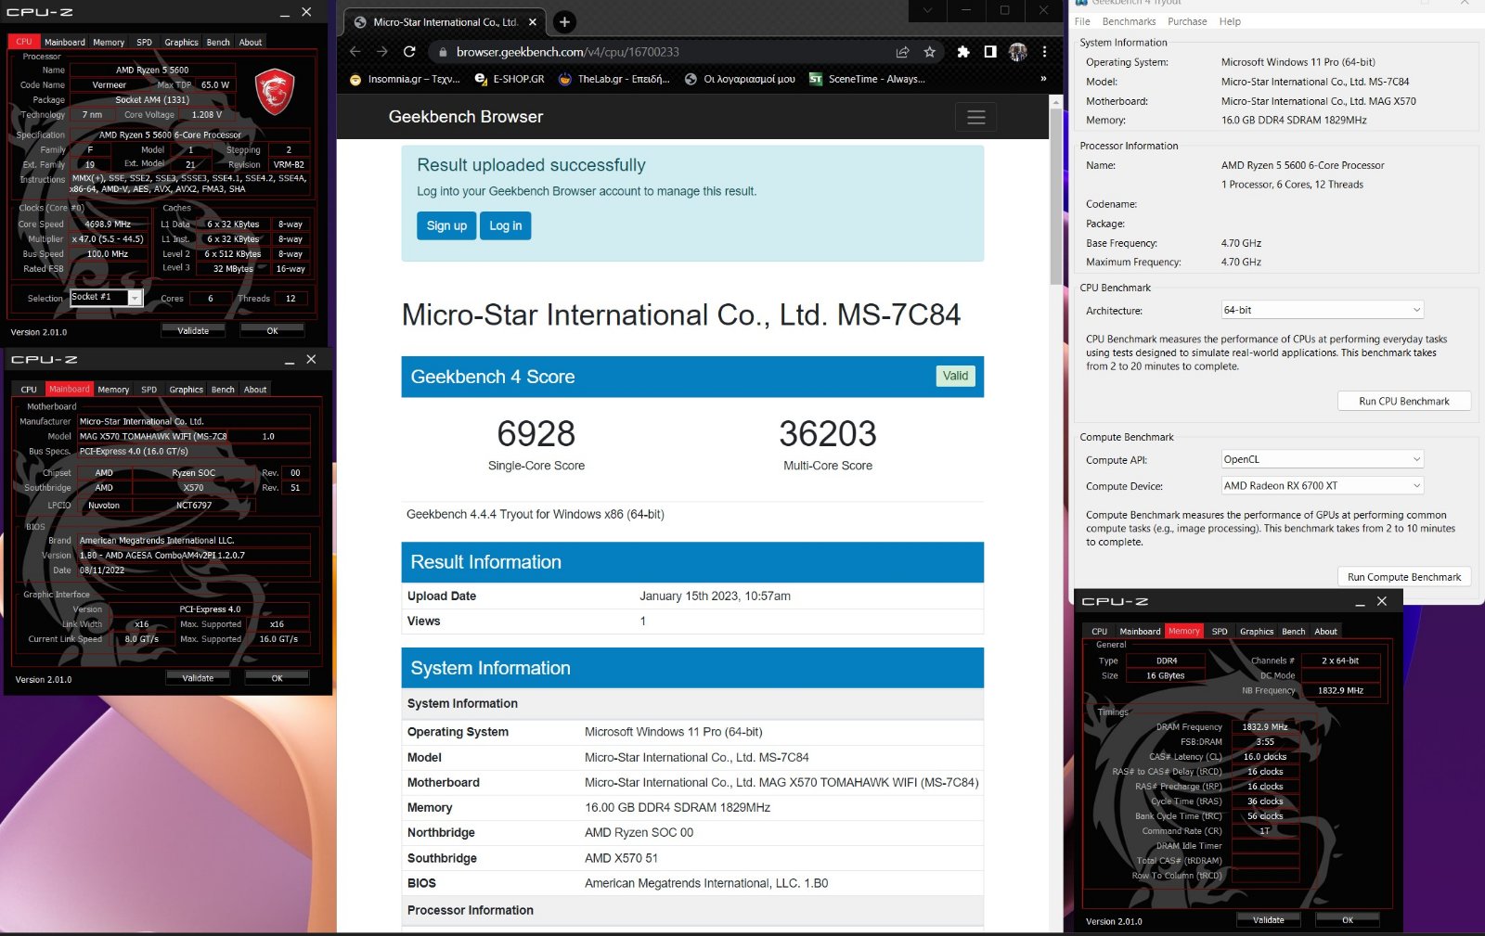
Task: Open a new Chrome tab
Action: (x=564, y=21)
